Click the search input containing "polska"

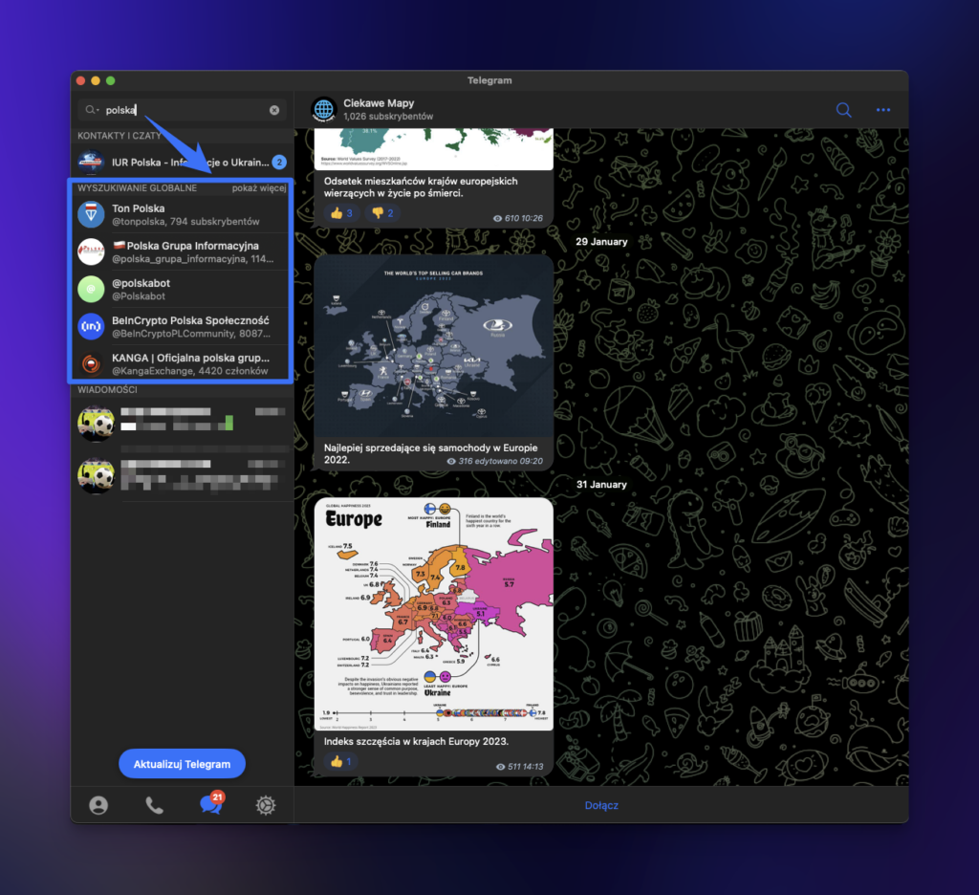(182, 110)
